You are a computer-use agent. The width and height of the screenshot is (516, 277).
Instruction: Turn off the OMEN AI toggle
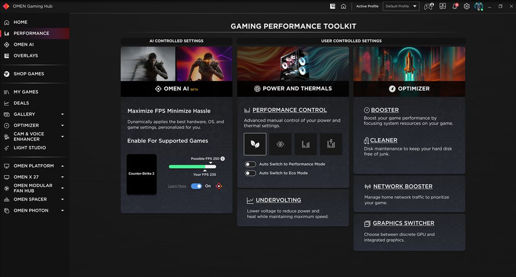click(196, 186)
